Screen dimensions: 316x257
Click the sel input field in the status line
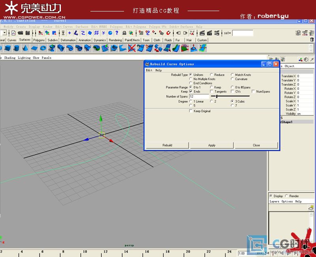click(243, 33)
